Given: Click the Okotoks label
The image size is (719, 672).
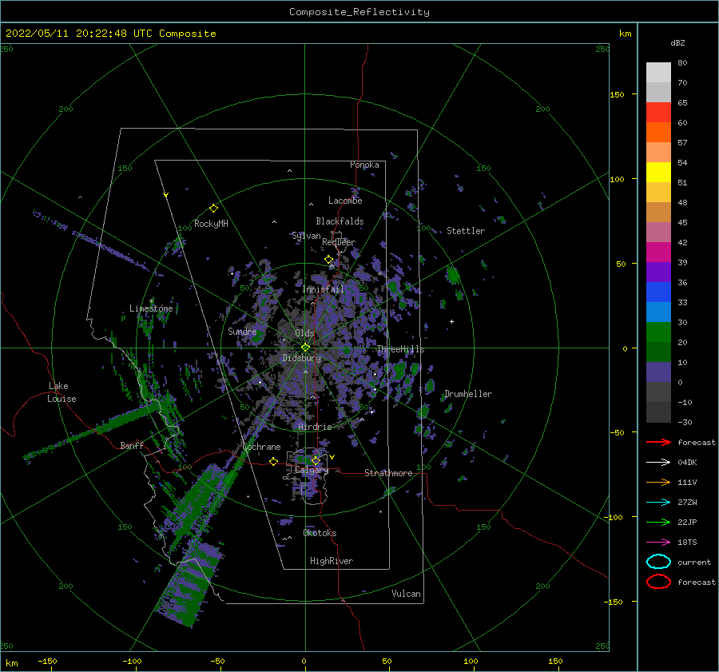Looking at the screenshot, I should [x=320, y=533].
